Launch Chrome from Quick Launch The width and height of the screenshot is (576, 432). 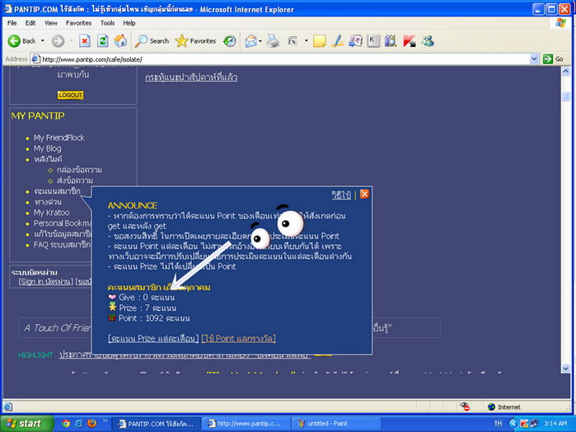(x=66, y=424)
